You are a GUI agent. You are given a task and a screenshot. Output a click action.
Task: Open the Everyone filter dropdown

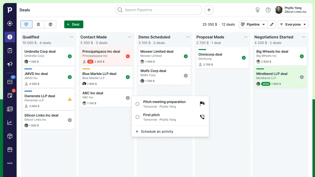293,24
